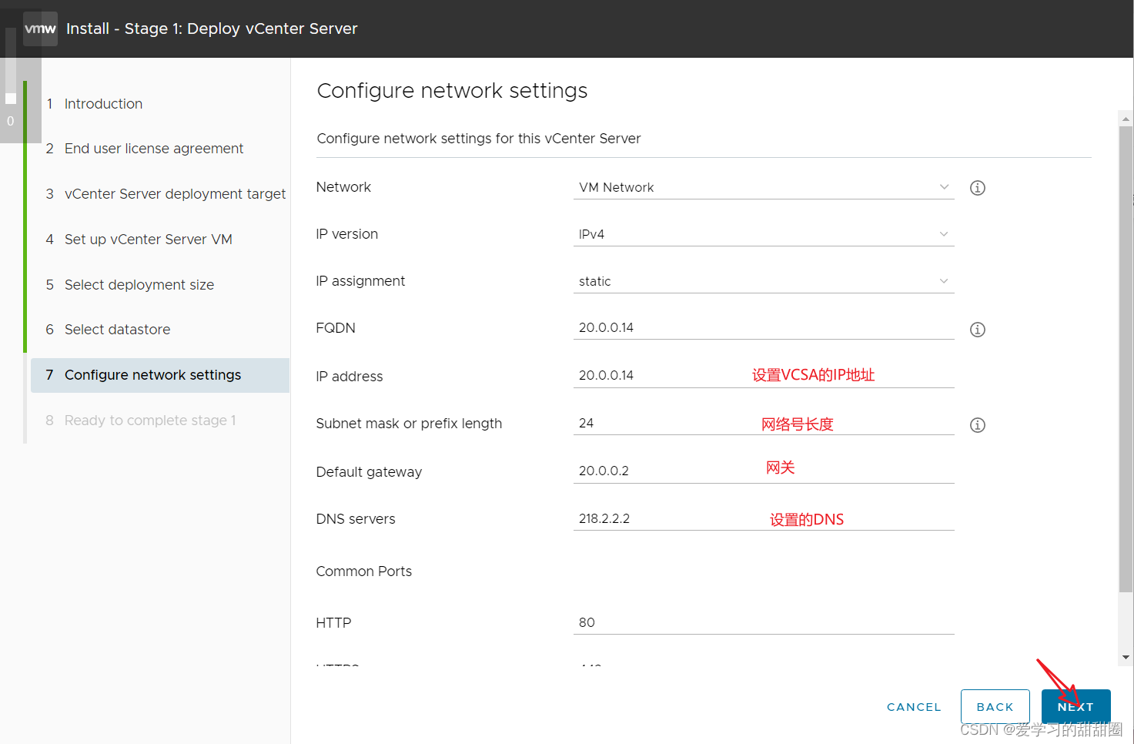
Task: Focus the FQDN input field
Action: click(764, 328)
